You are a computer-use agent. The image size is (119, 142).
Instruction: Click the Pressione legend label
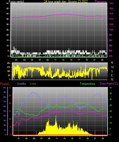tap(101, 2)
